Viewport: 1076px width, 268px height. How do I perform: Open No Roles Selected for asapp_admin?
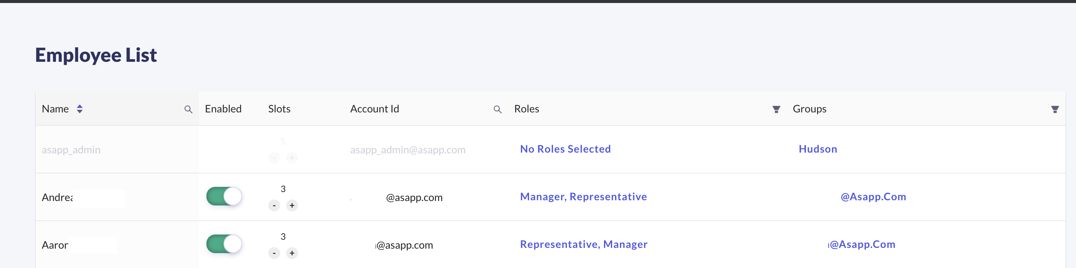point(565,149)
